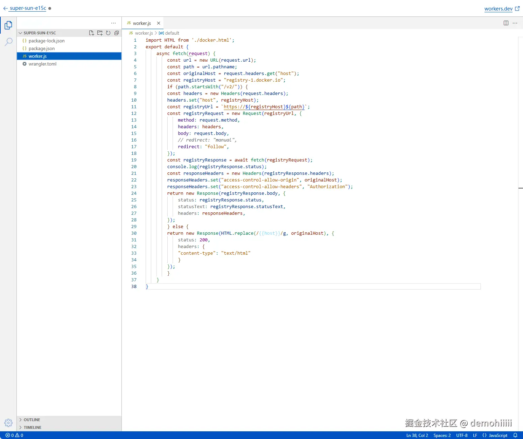The height and width of the screenshot is (439, 523).
Task: Change file encoding via UTF-8
Action: click(462, 435)
